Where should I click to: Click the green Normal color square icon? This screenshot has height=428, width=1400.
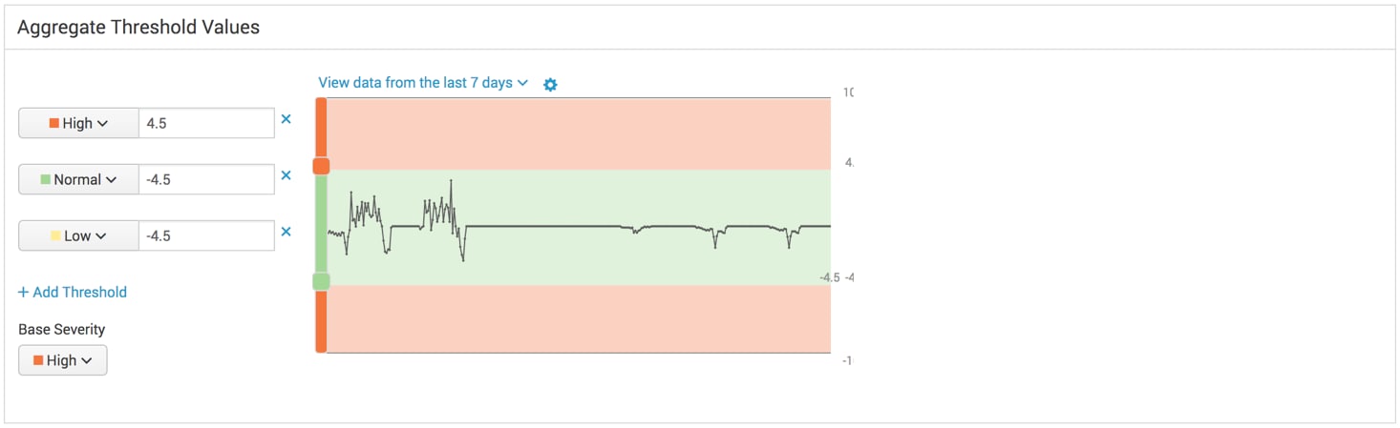45,179
